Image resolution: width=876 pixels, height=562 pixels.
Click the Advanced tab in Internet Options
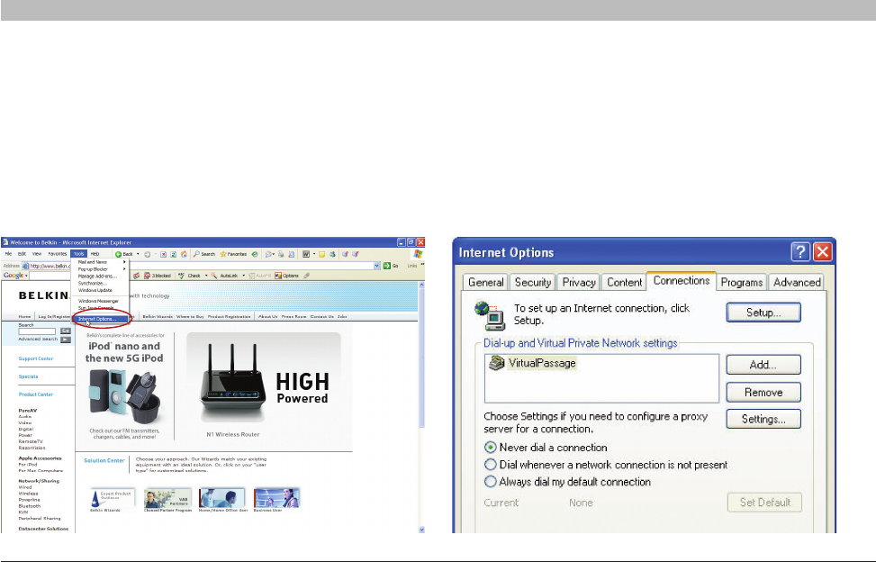coord(797,282)
